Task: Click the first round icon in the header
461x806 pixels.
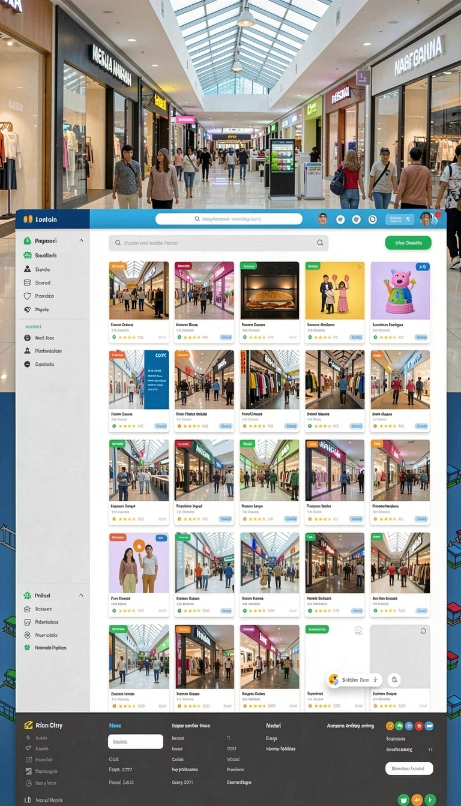Action: coord(340,219)
